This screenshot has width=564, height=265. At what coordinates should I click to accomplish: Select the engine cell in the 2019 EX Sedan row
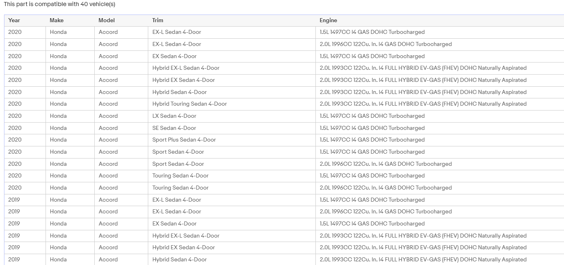coord(440,224)
